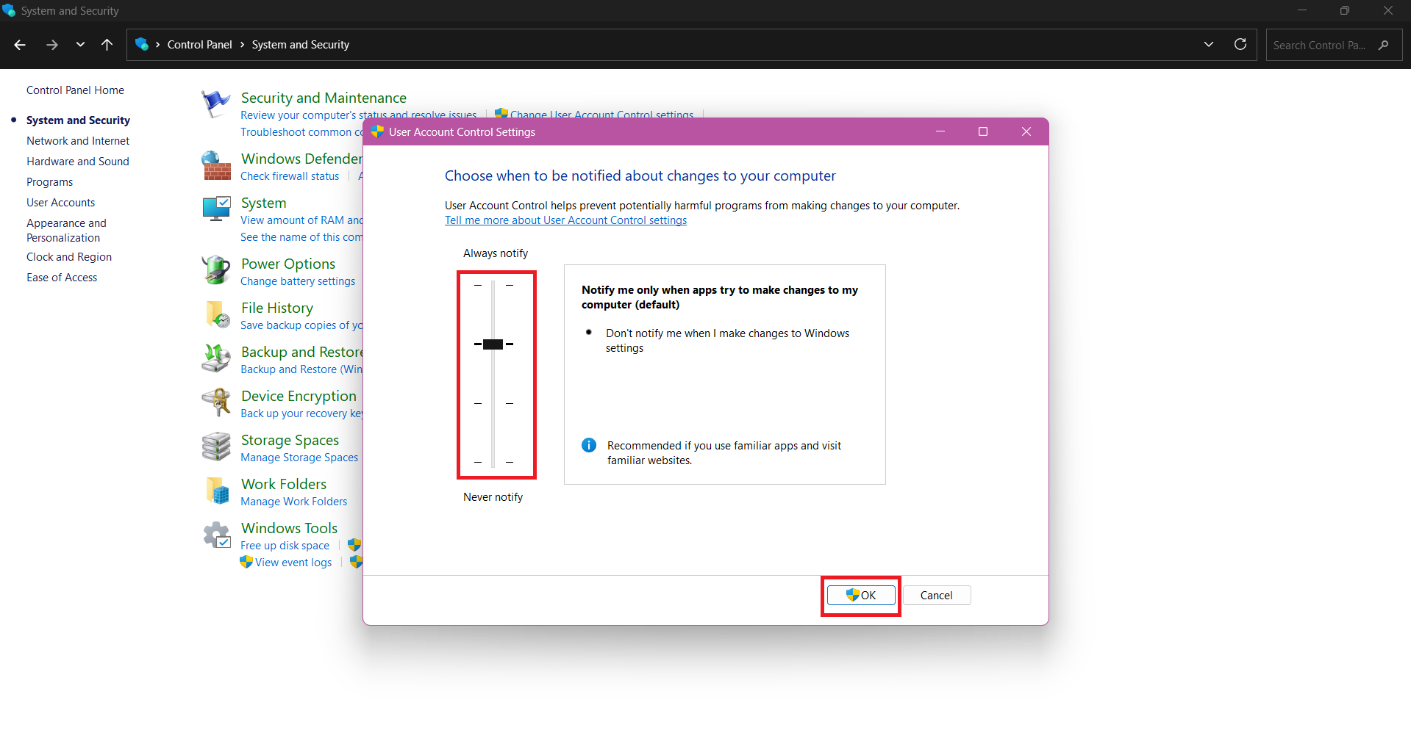This screenshot has height=741, width=1411.
Task: Open the File History heading
Action: pos(277,308)
